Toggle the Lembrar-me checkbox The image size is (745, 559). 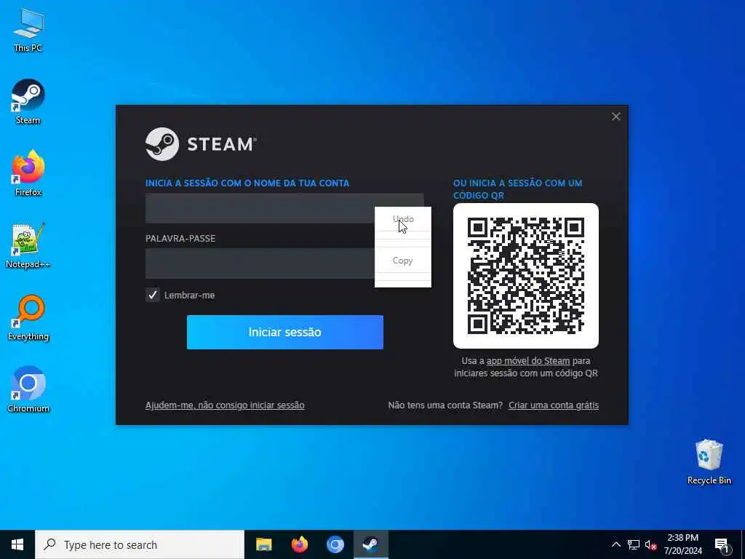coord(153,296)
